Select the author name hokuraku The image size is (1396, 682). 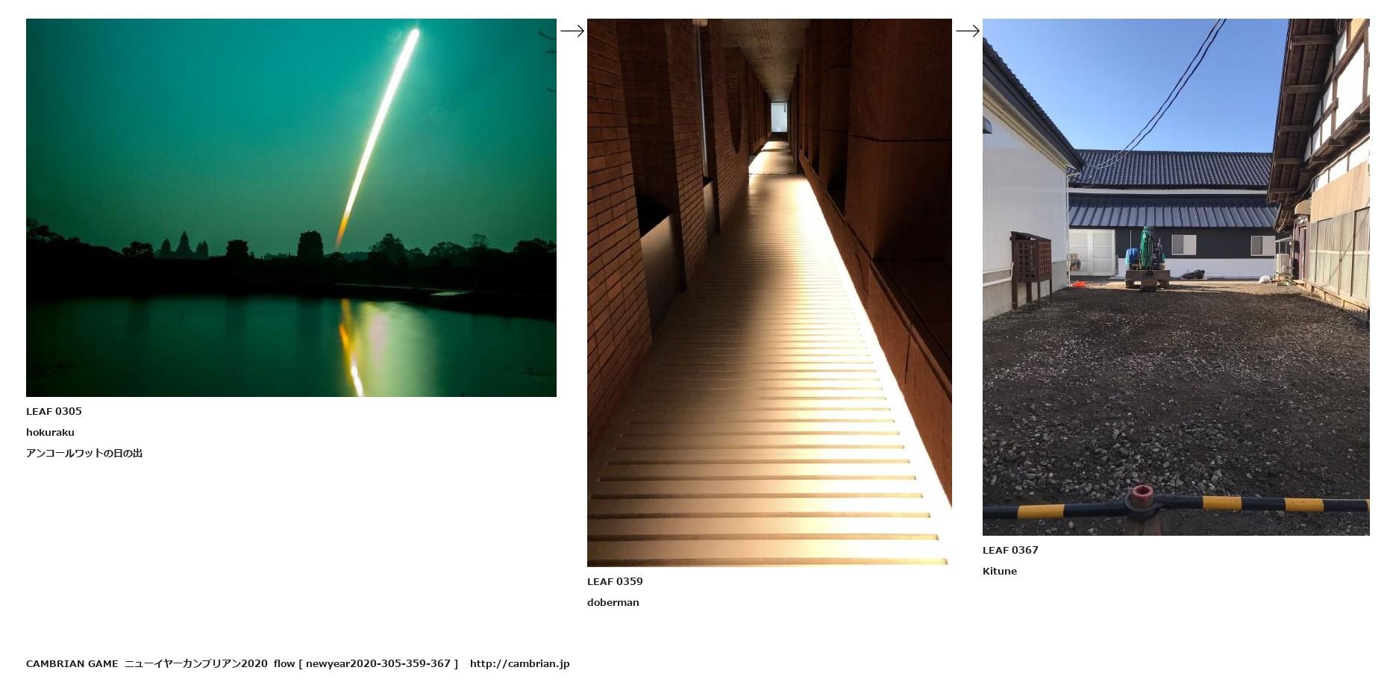coord(50,432)
